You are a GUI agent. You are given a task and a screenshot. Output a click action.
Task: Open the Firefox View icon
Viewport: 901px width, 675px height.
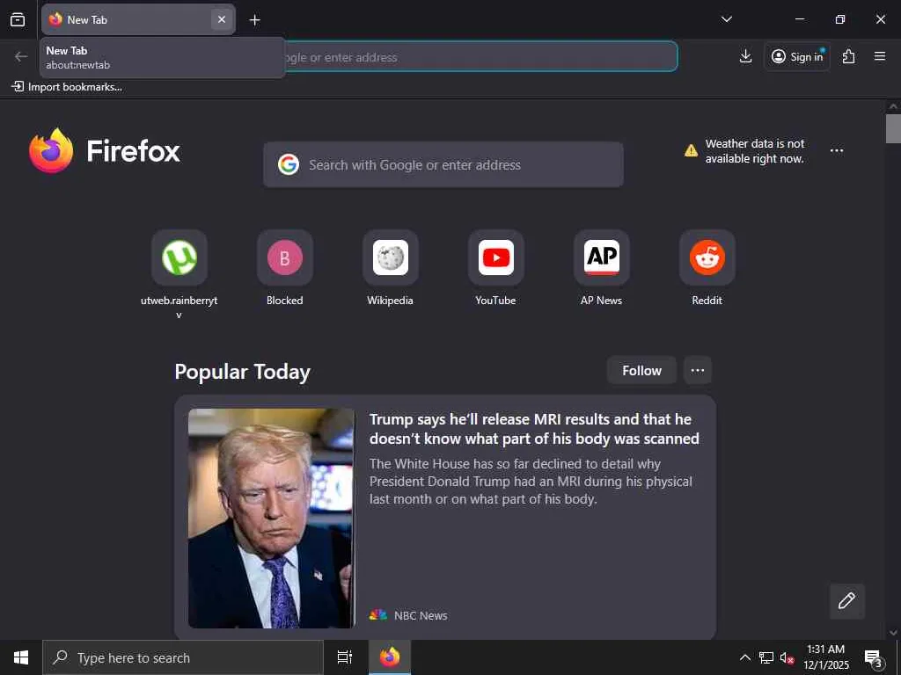[x=18, y=19]
